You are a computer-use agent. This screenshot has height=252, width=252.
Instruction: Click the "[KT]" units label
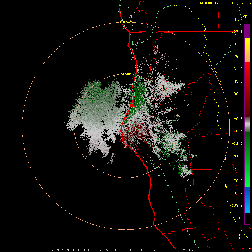(x=239, y=19)
